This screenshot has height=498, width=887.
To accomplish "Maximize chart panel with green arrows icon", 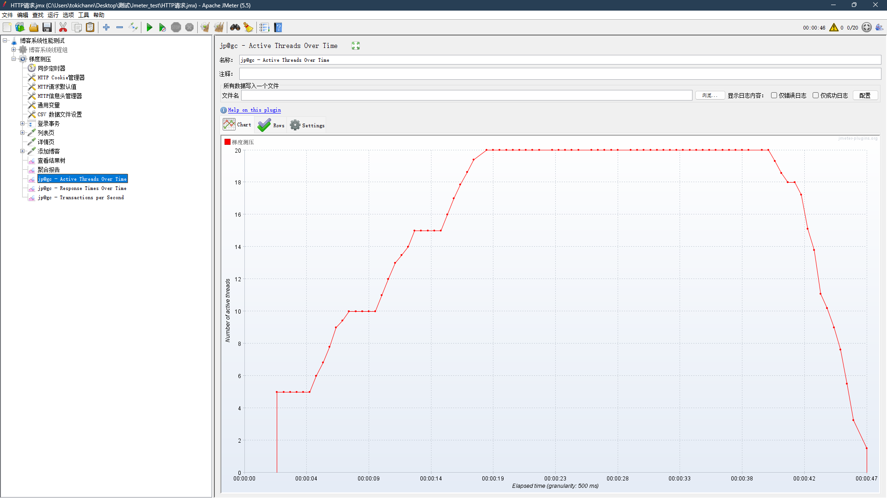I will (x=356, y=46).
